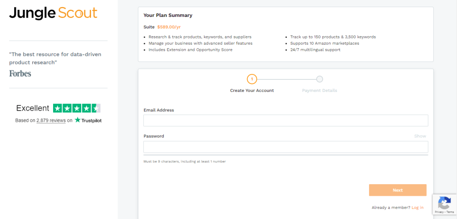The height and width of the screenshot is (219, 457).
Task: Click the Trustpilot logo
Action: click(88, 120)
